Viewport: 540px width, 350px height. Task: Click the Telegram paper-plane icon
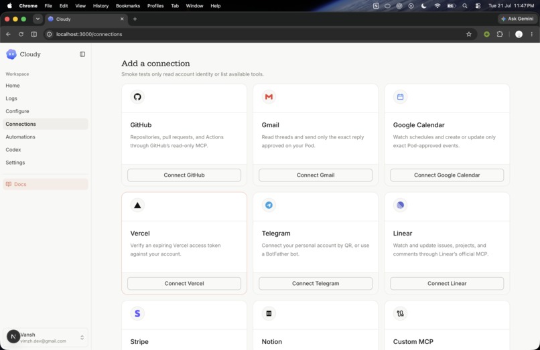269,205
